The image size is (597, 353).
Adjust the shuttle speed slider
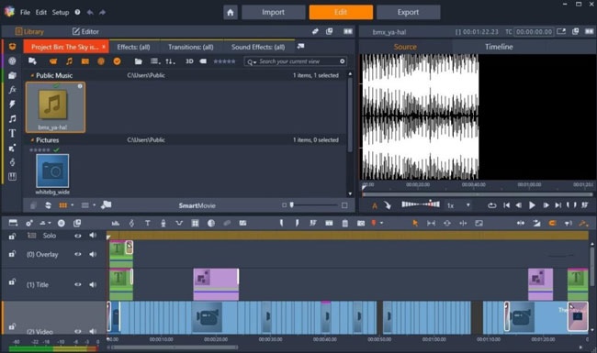point(421,204)
